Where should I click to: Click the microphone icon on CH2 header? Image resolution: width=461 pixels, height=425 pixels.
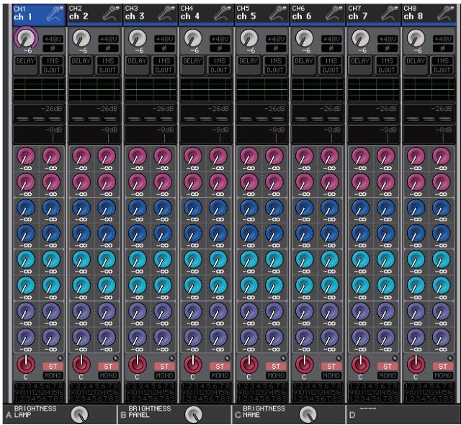110,14
